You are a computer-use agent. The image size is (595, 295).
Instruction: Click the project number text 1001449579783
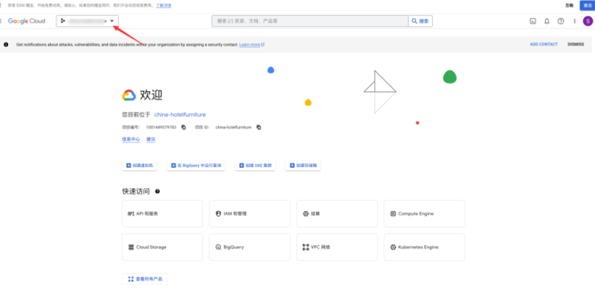161,127
